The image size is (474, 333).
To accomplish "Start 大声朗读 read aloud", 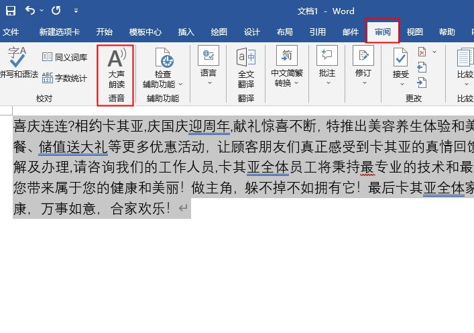I will (x=117, y=68).
